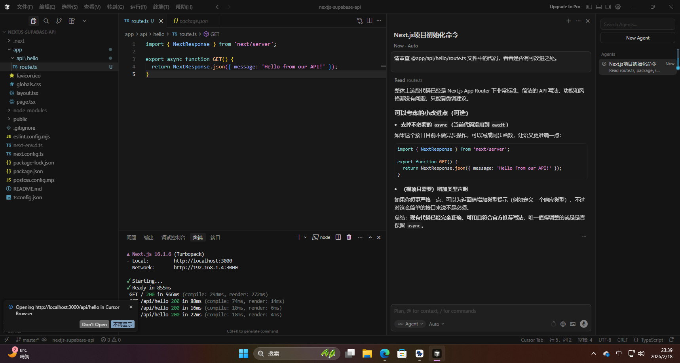
Task: Focus the Search Agents input field
Action: coord(638,24)
